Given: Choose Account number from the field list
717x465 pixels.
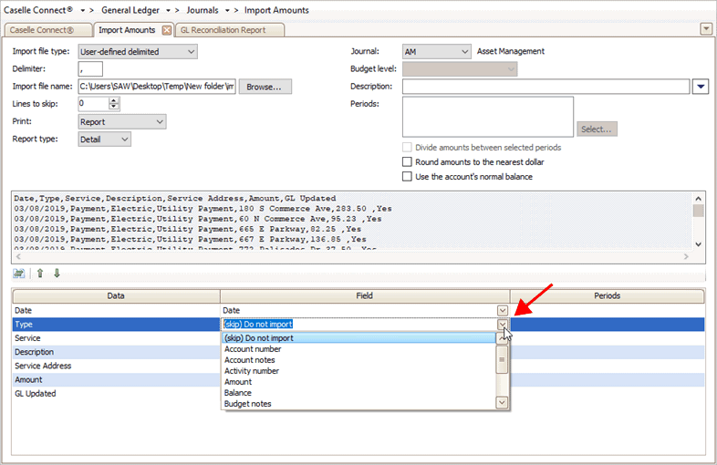Looking at the screenshot, I should [x=253, y=349].
